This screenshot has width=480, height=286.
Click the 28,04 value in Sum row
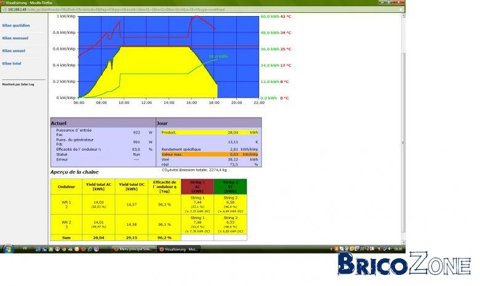[x=98, y=237]
